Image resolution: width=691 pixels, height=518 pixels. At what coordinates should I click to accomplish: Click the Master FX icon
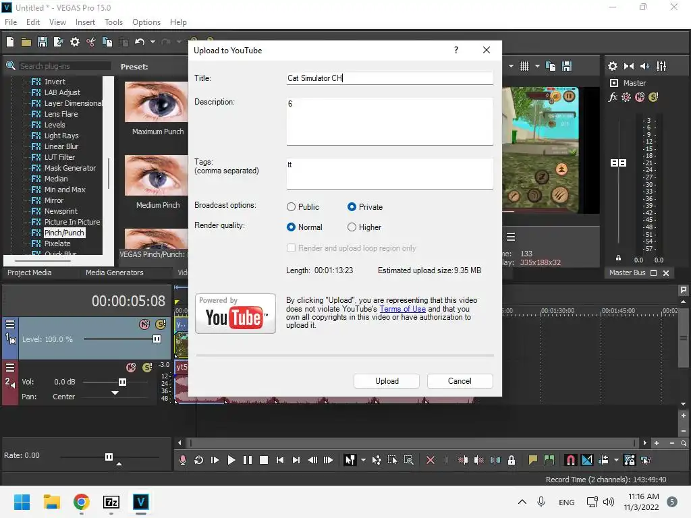(613, 97)
